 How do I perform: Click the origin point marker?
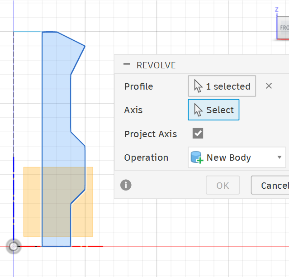[x=14, y=246]
